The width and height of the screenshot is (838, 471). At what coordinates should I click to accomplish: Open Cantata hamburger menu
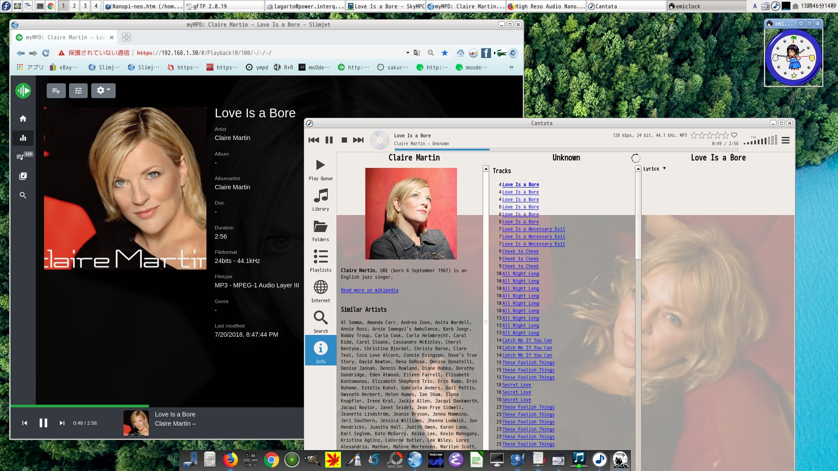(785, 140)
